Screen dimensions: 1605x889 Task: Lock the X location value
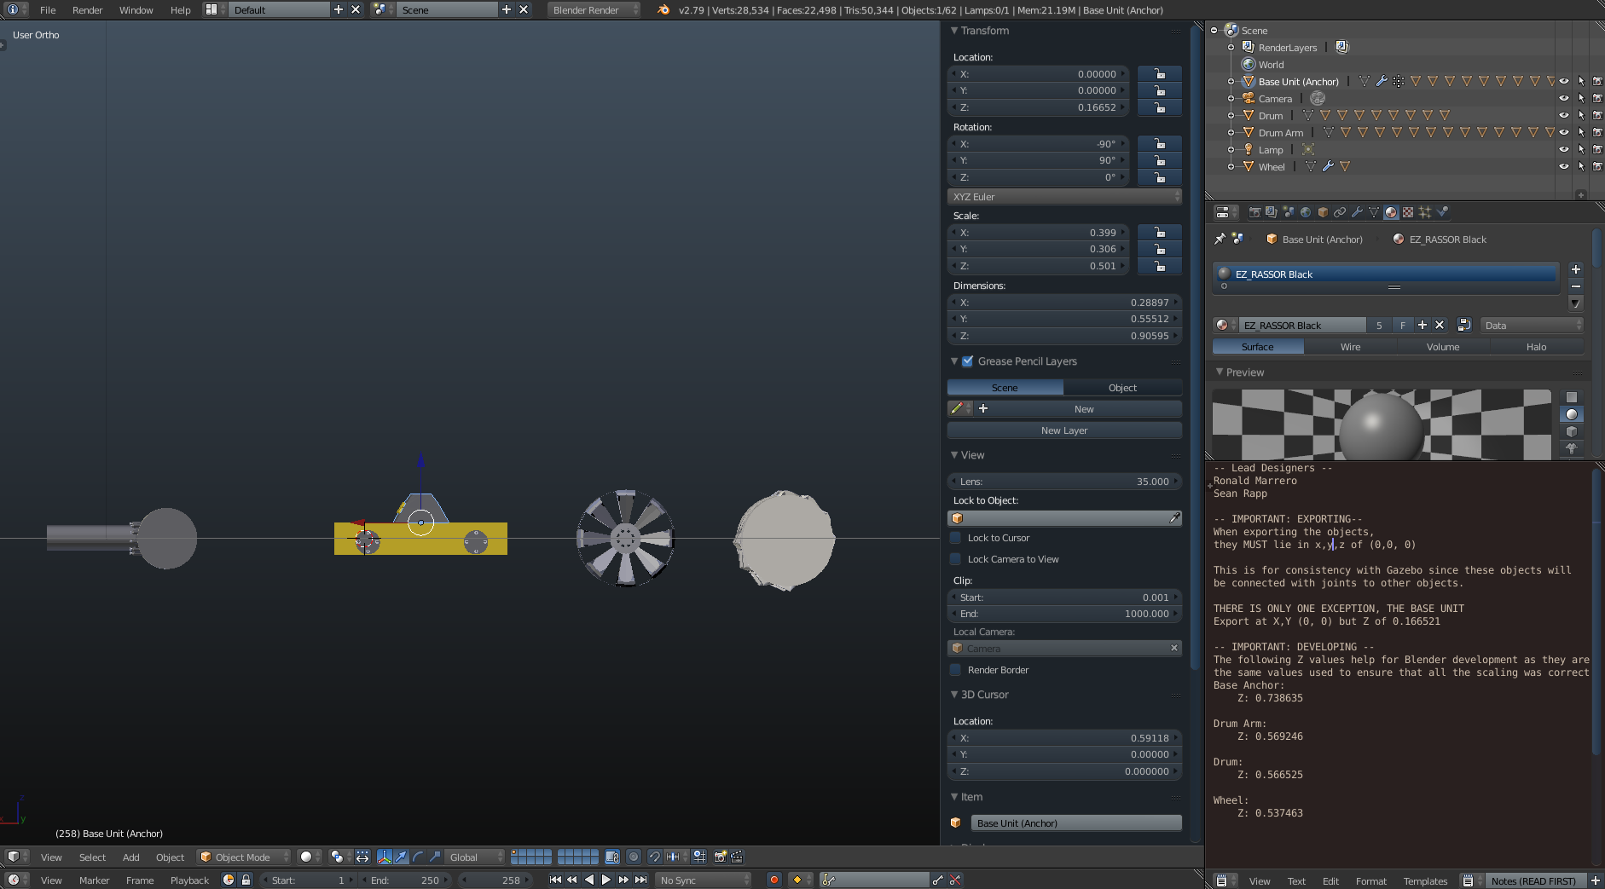(1160, 74)
